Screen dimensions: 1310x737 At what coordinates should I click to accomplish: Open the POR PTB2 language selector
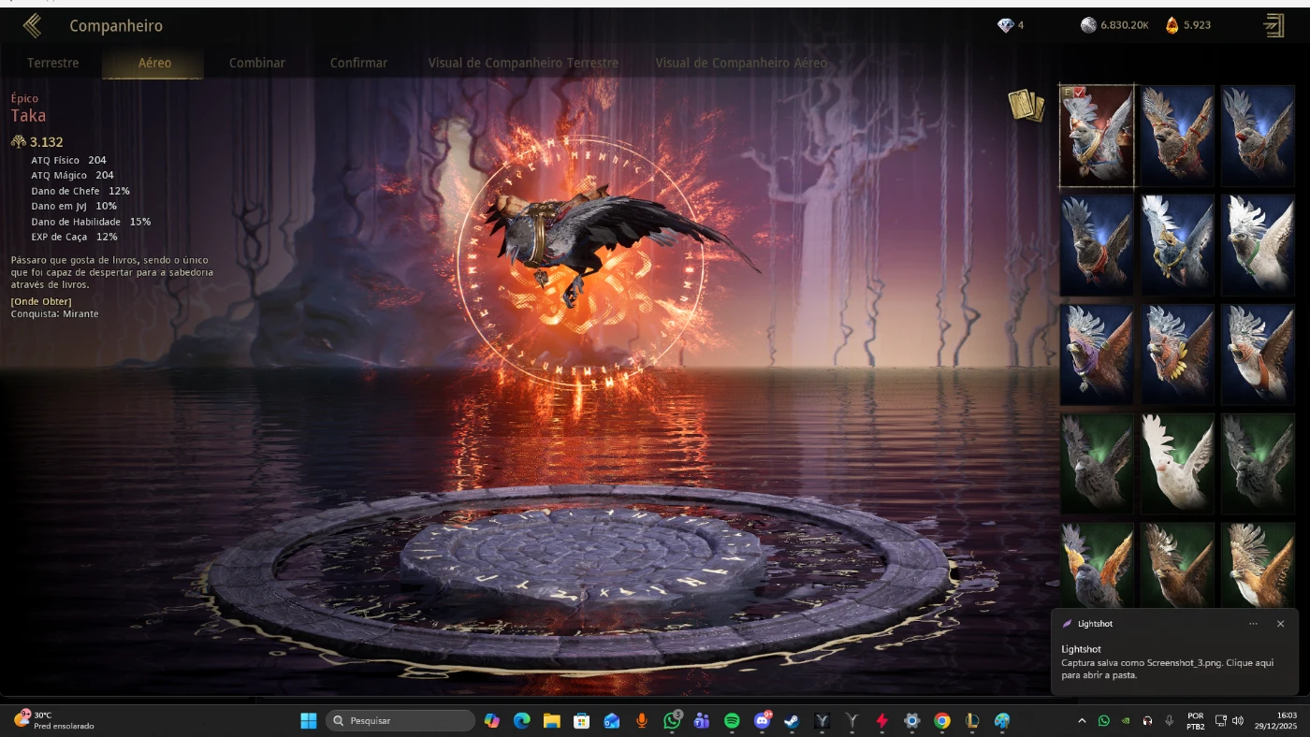[x=1195, y=721]
